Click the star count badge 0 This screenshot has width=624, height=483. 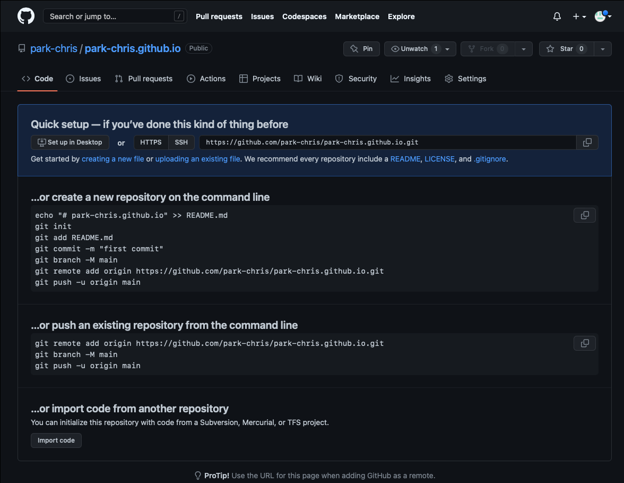(x=582, y=49)
